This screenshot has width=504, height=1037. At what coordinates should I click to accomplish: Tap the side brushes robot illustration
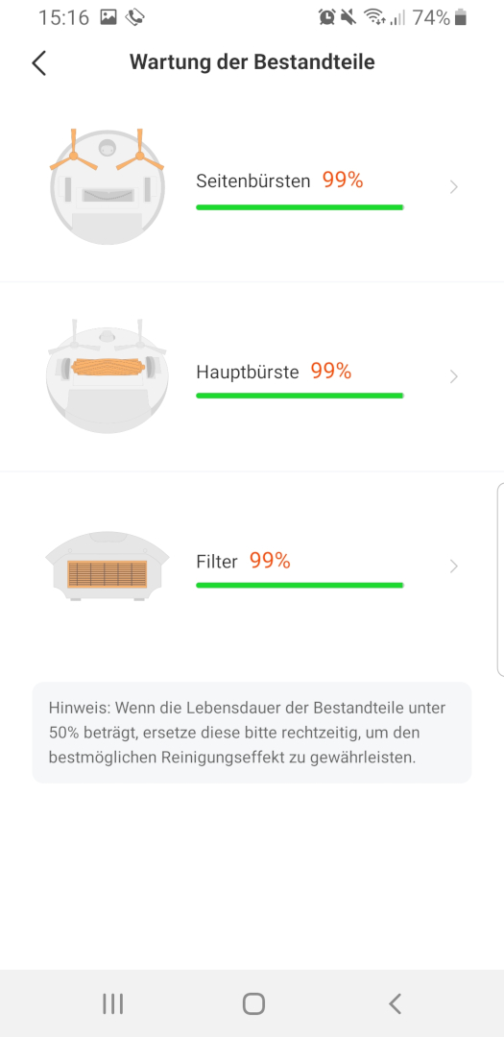(108, 186)
